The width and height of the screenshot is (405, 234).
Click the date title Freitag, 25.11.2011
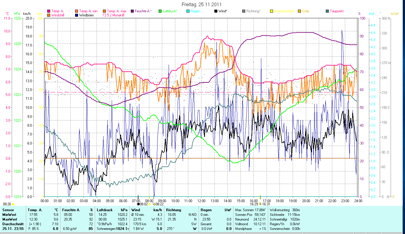click(x=202, y=4)
